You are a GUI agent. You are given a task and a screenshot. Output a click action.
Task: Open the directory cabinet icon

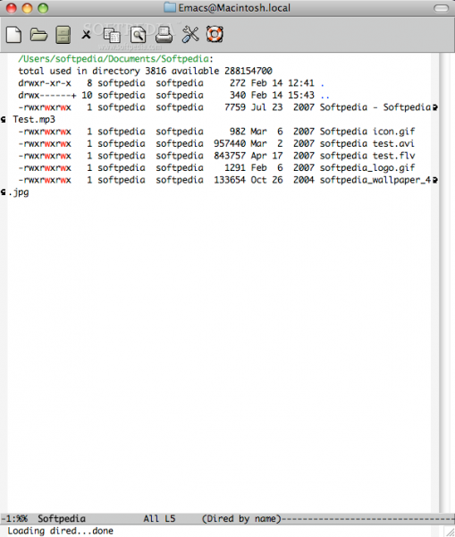(63, 35)
